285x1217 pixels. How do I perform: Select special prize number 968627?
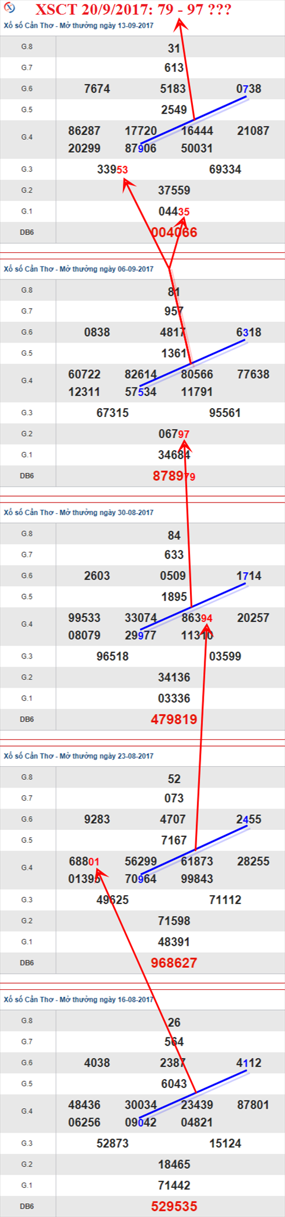(174, 962)
